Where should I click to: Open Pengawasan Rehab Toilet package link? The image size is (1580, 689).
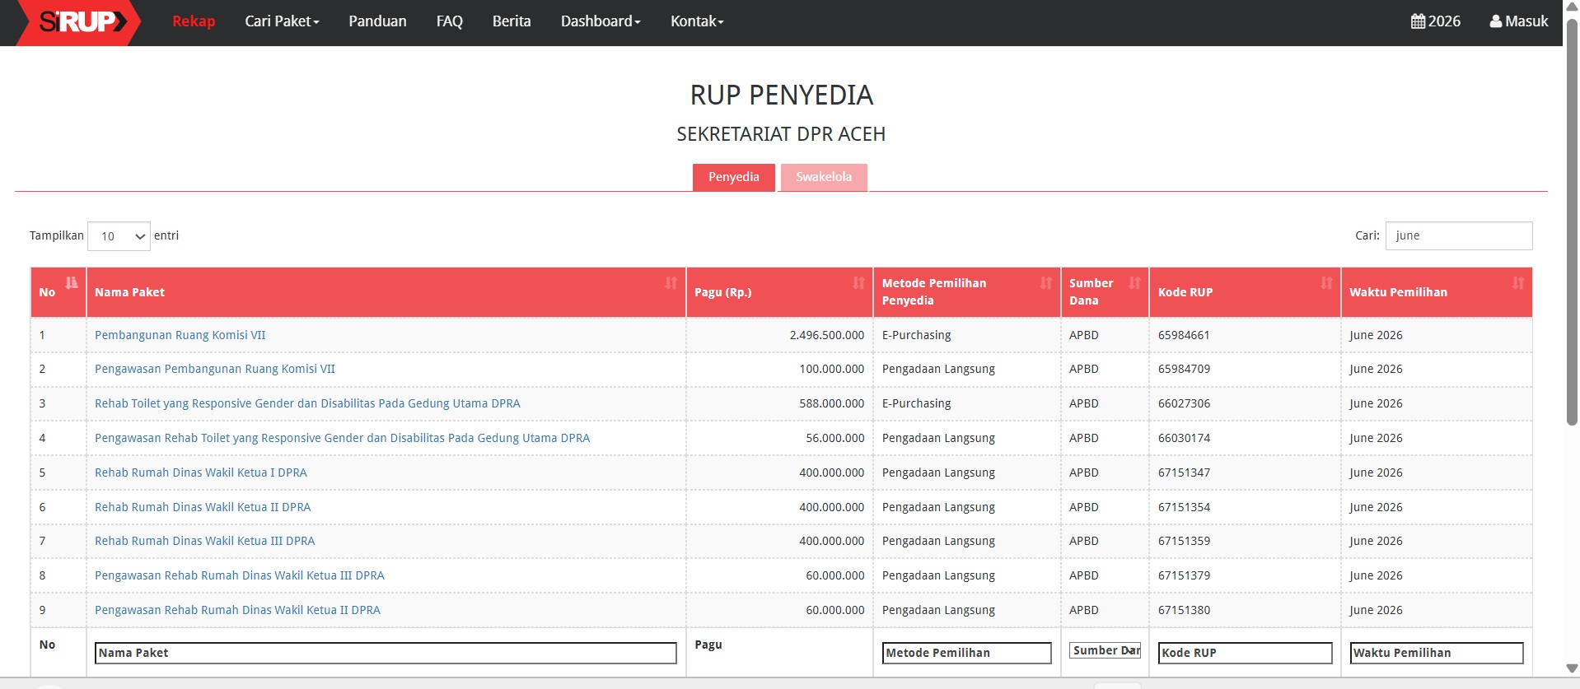point(342,438)
